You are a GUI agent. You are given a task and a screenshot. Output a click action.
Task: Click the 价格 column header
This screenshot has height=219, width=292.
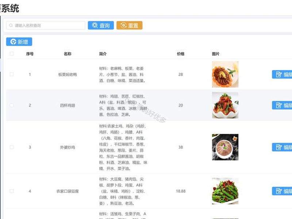pyautogui.click(x=180, y=54)
